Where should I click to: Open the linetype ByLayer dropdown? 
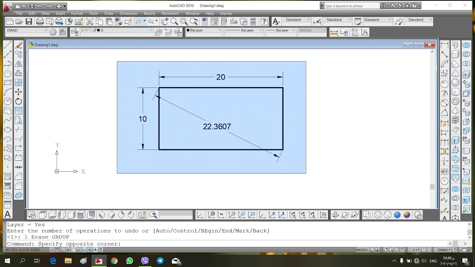click(x=244, y=30)
